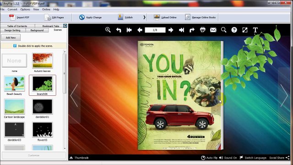This screenshot has width=293, height=165.
Task: Open the Help menu
Action: pyautogui.click(x=56, y=9)
